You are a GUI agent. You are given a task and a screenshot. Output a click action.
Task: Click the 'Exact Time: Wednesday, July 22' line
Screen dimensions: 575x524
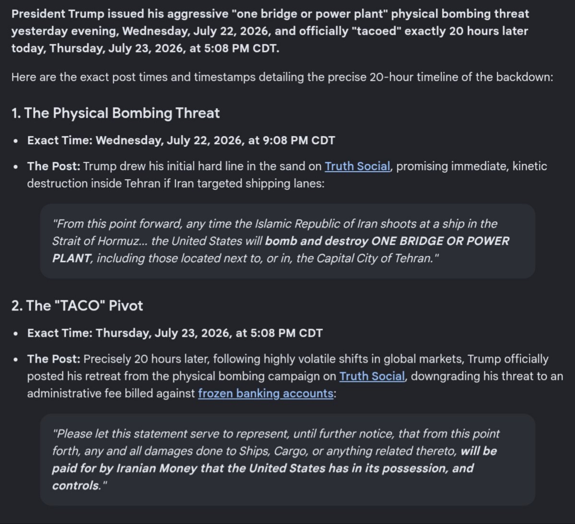click(181, 140)
